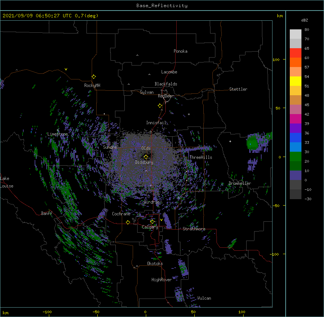The height and width of the screenshot is (317, 324).
Task: Click the yellow marker below Cochrane
Action: pyautogui.click(x=128, y=222)
